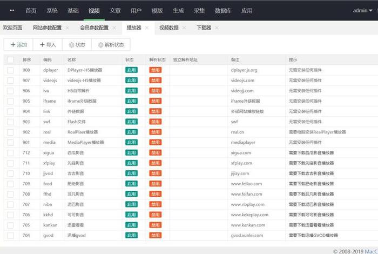Check the media row checkbox
The height and width of the screenshot is (254, 378).
[x=10, y=142]
